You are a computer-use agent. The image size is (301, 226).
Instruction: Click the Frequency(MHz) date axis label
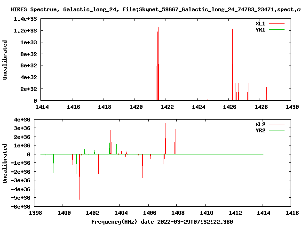pos(162,222)
